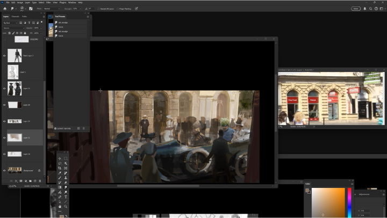387x218 pixels.
Task: Switch to the Paths tab
Action: (x=24, y=17)
